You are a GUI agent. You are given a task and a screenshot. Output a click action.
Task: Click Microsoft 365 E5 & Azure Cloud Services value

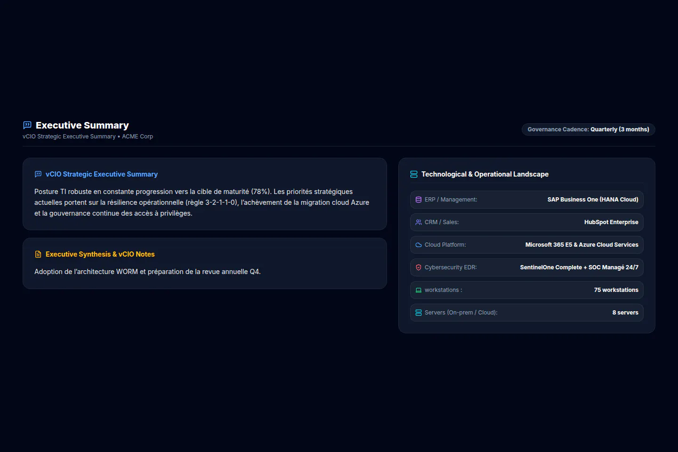(x=582, y=245)
